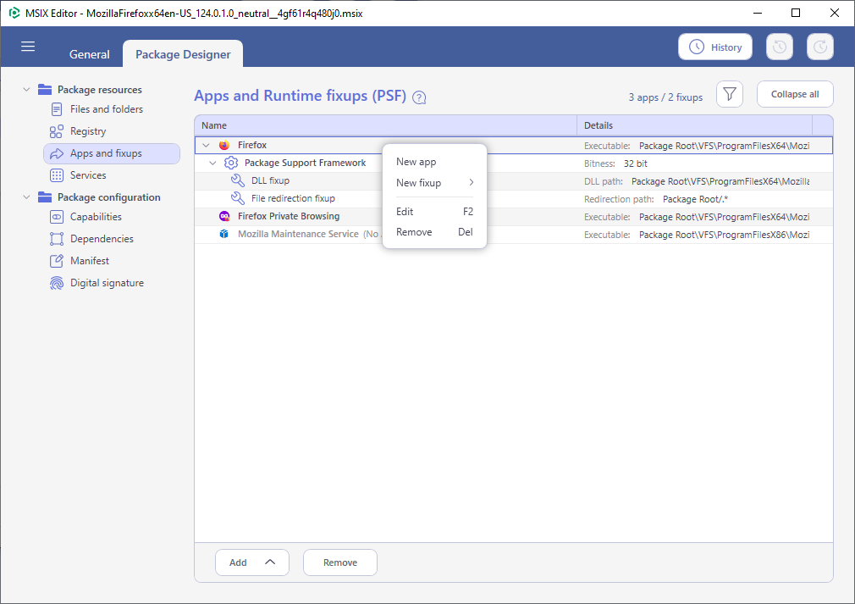Click the Name column header
The width and height of the screenshot is (855, 604).
(x=385, y=125)
